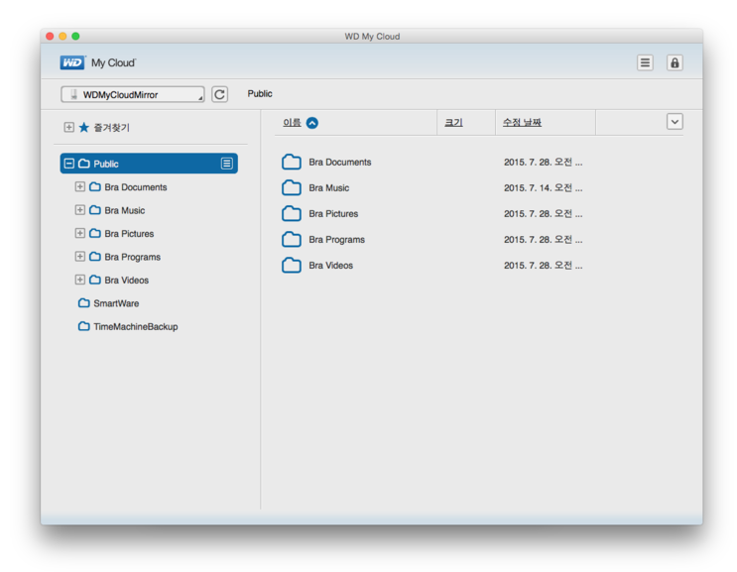
Task: Click the Public breadcrumb path label
Action: pos(260,93)
